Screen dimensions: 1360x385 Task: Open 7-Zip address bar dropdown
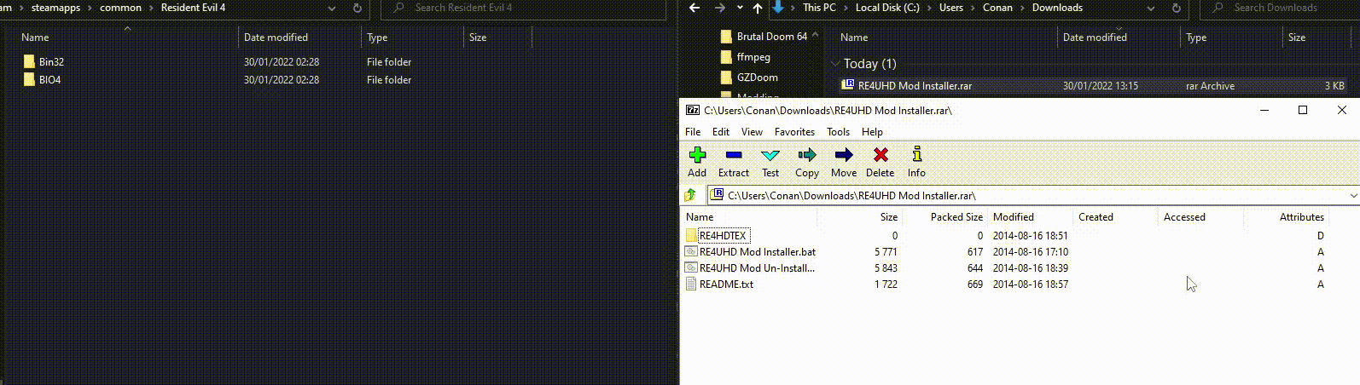(x=1353, y=196)
